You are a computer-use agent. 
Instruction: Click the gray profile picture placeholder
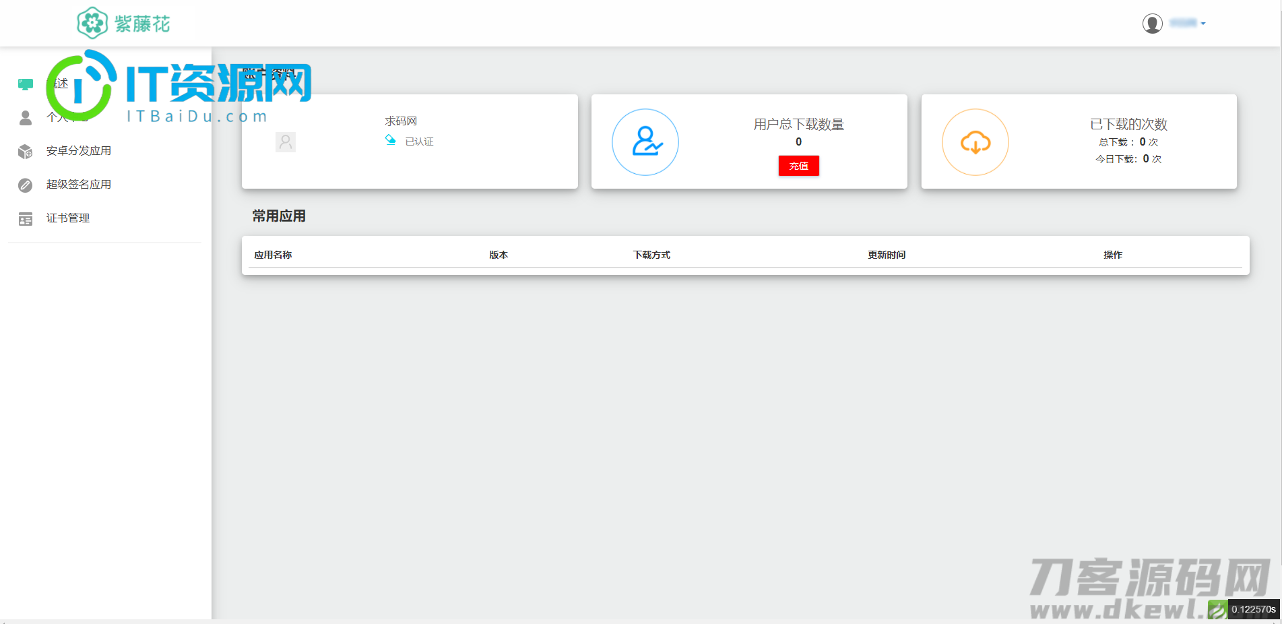click(x=286, y=142)
